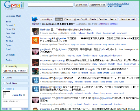Click the @pigheadx mention link
140x111 pixels.
(62, 50)
